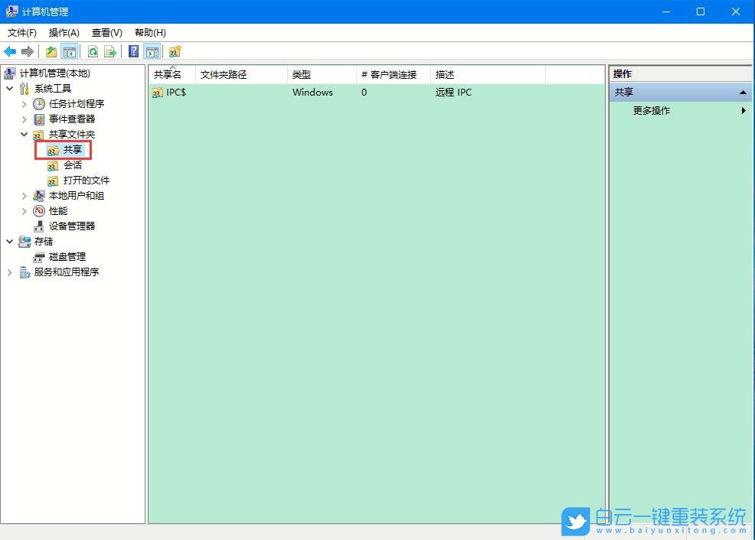755x540 pixels.
Task: Toggle show/hide Action pane button
Action: (152, 52)
